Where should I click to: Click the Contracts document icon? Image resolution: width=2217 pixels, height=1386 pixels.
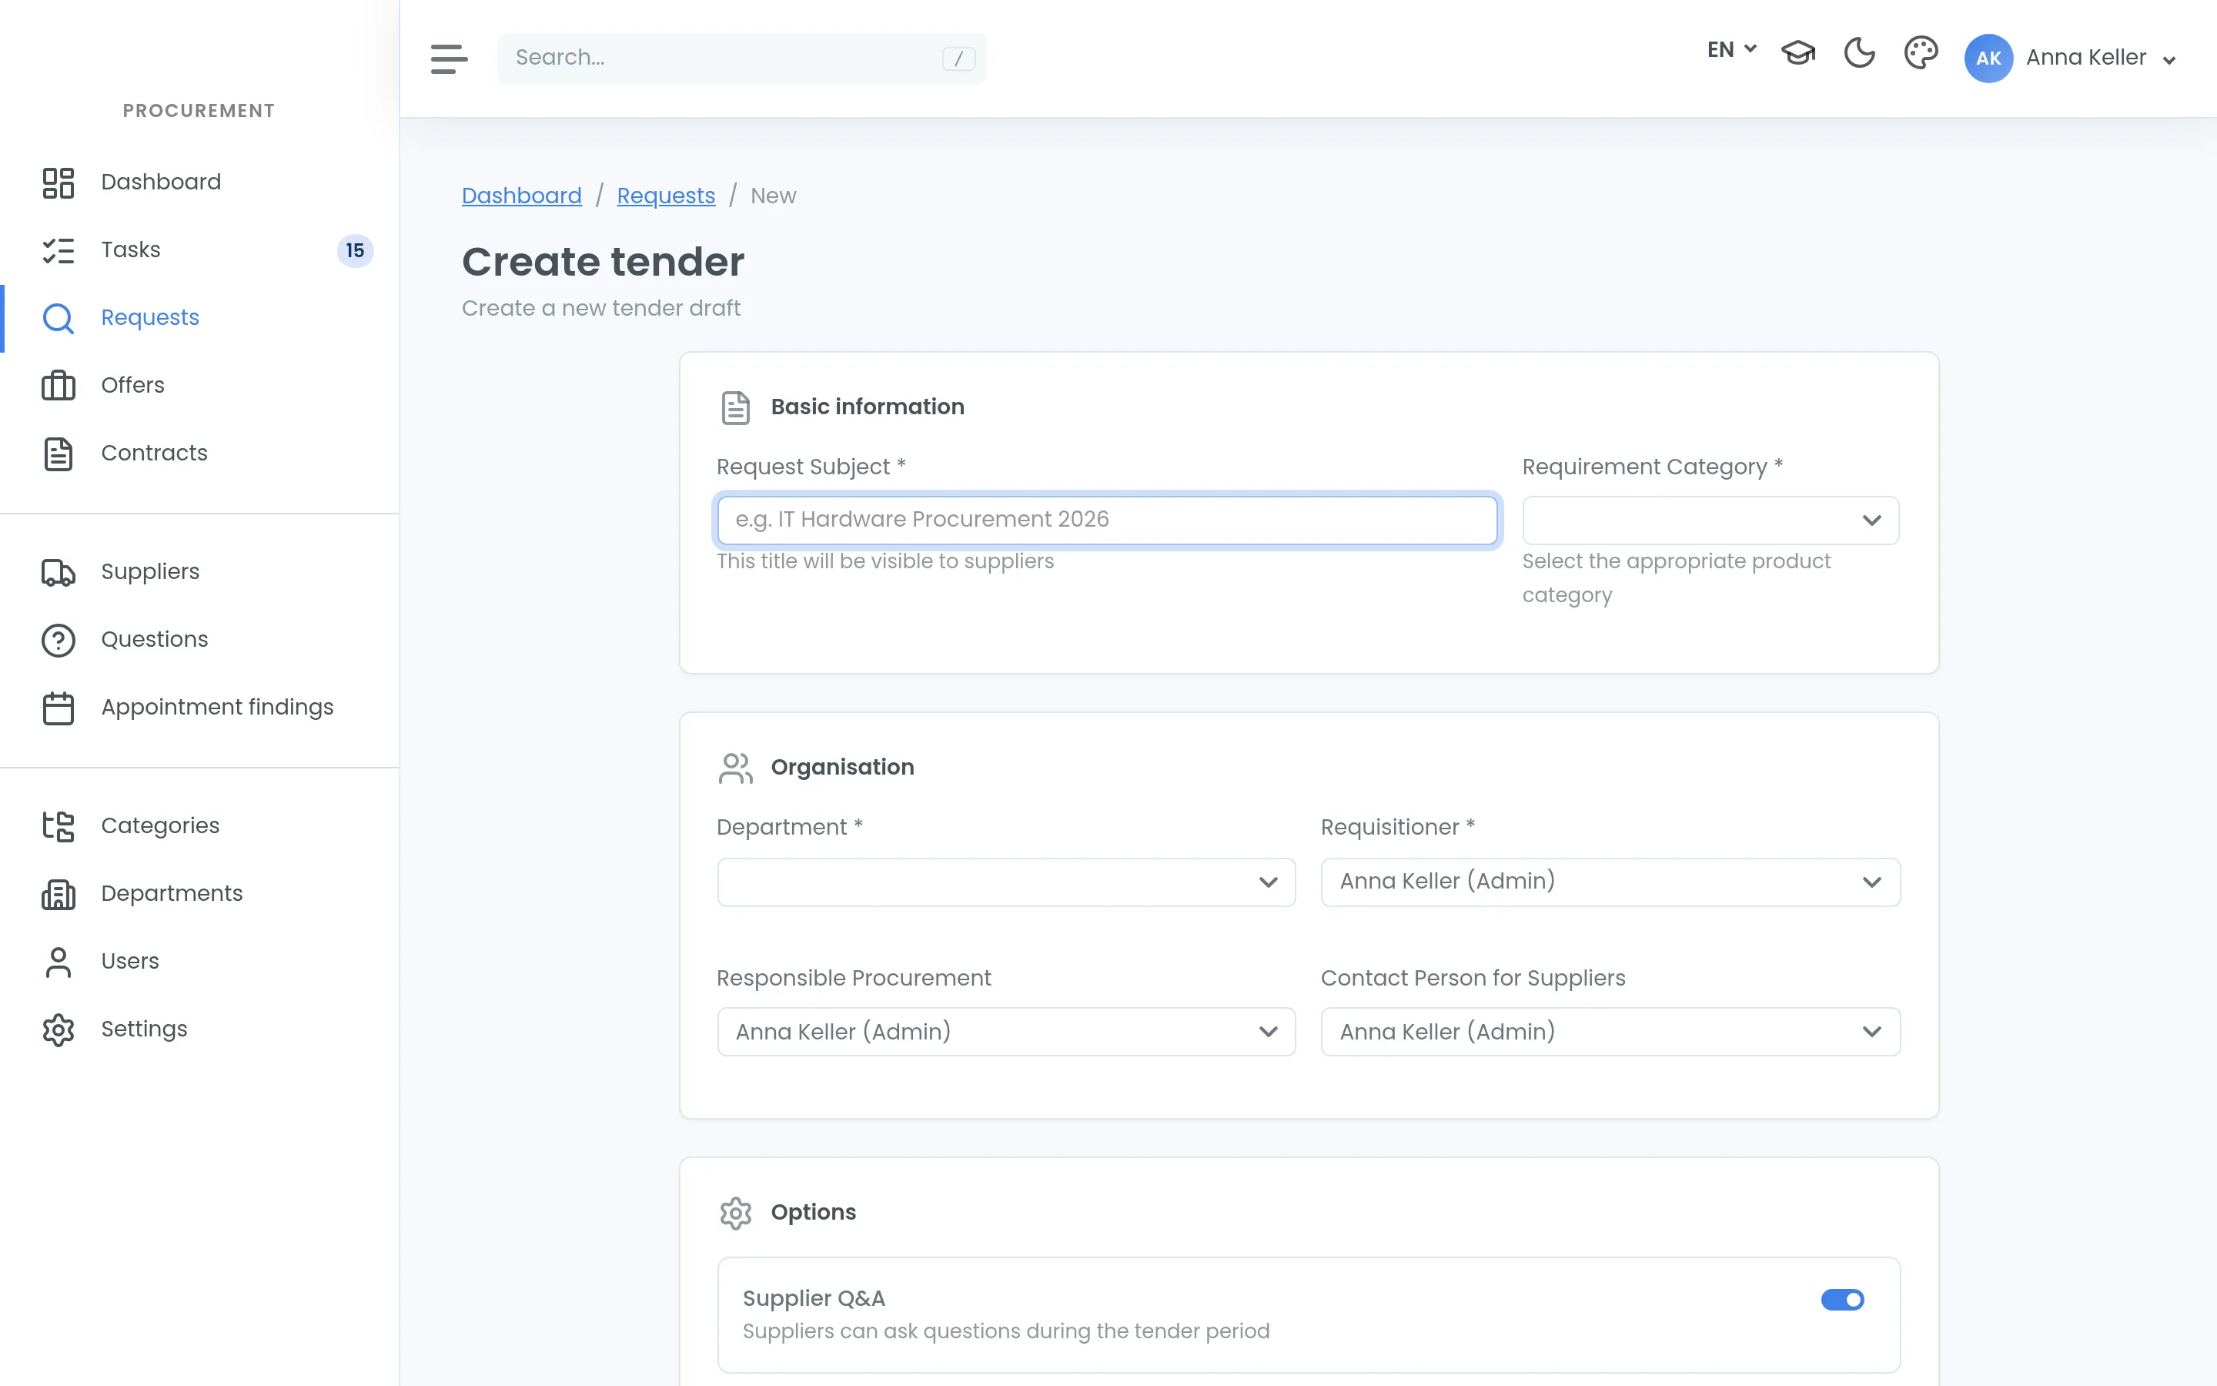click(59, 454)
